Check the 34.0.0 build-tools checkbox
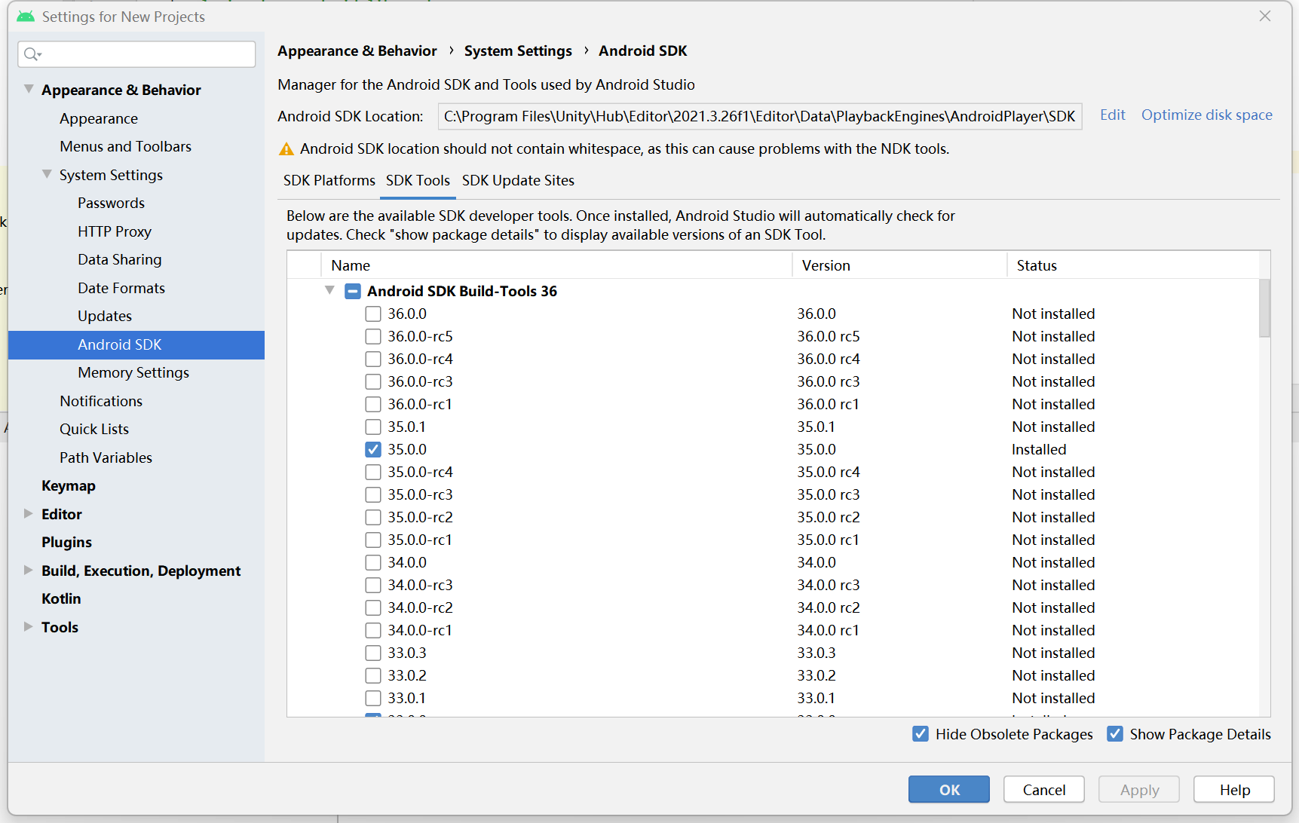 (373, 562)
